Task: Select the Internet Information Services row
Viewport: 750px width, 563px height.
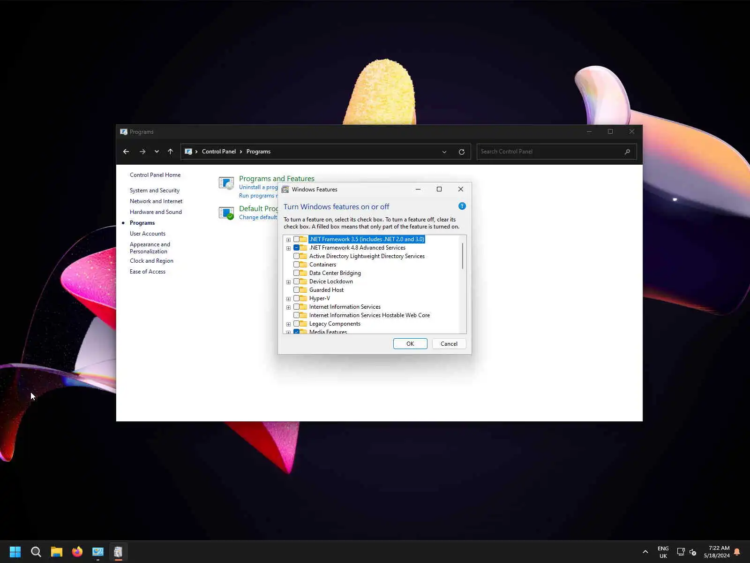Action: tap(345, 307)
